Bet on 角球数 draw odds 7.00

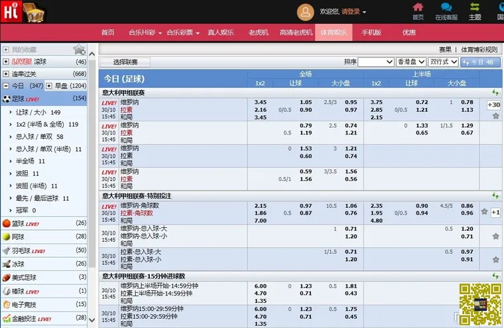point(261,221)
